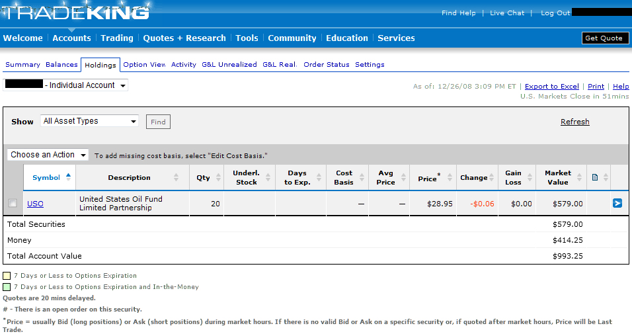Open the Services menu
This screenshot has width=632, height=334.
click(x=396, y=38)
